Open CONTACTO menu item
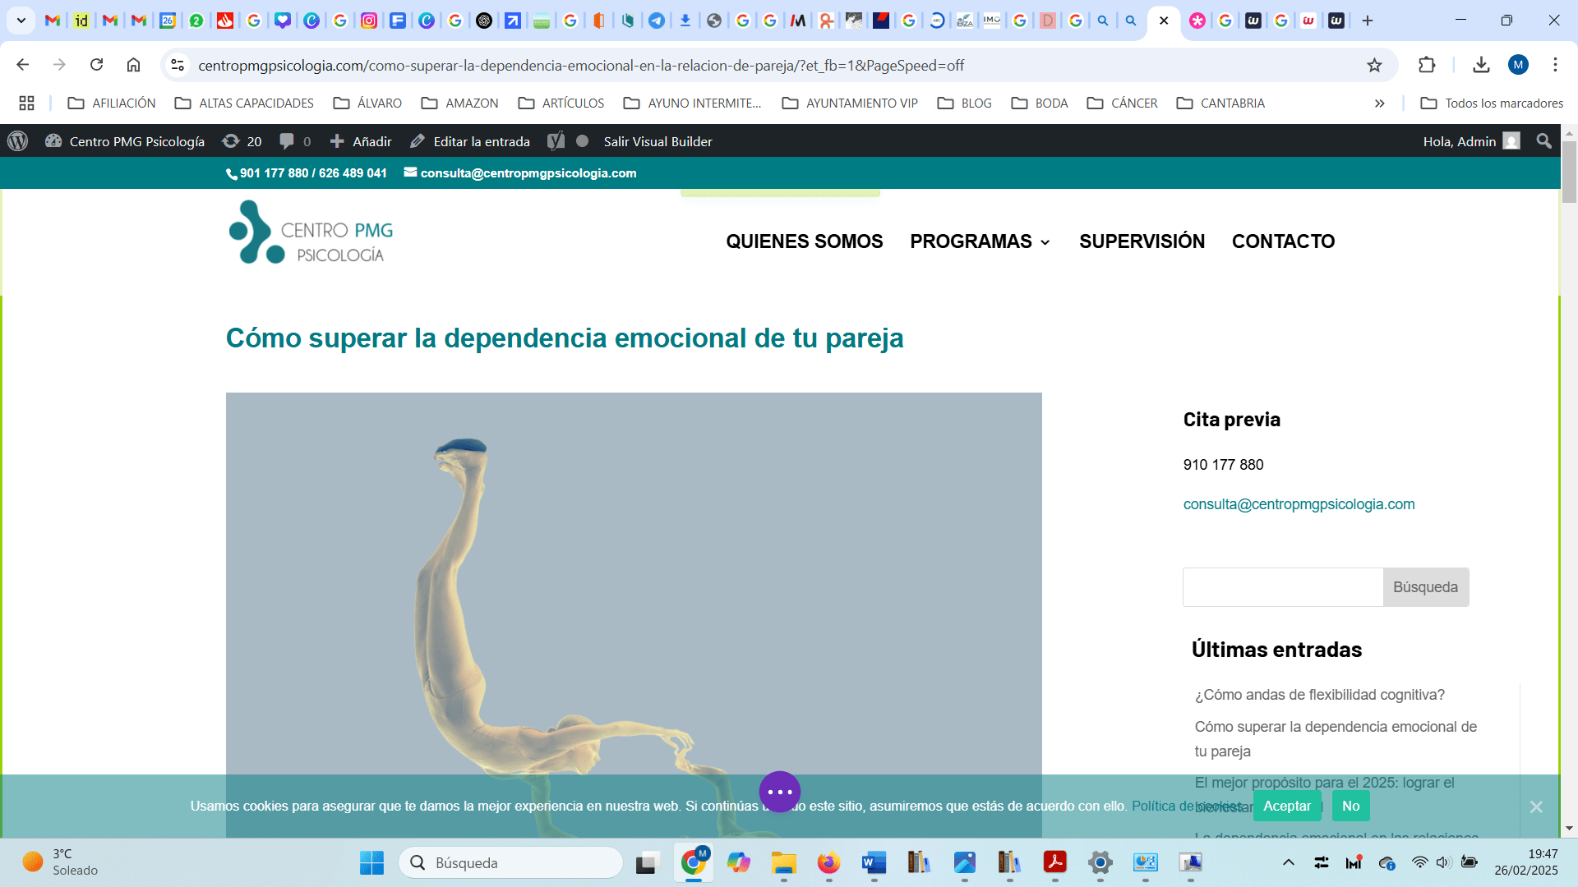Screen dimensions: 1578x887 click(x=1283, y=241)
